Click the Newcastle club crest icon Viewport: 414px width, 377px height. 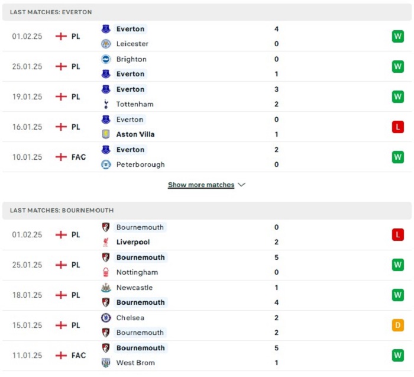tap(106, 288)
